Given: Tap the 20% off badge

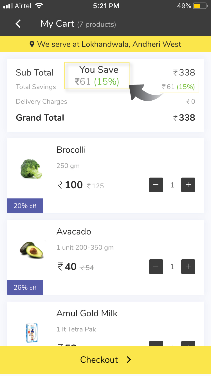Looking at the screenshot, I should (25, 206).
